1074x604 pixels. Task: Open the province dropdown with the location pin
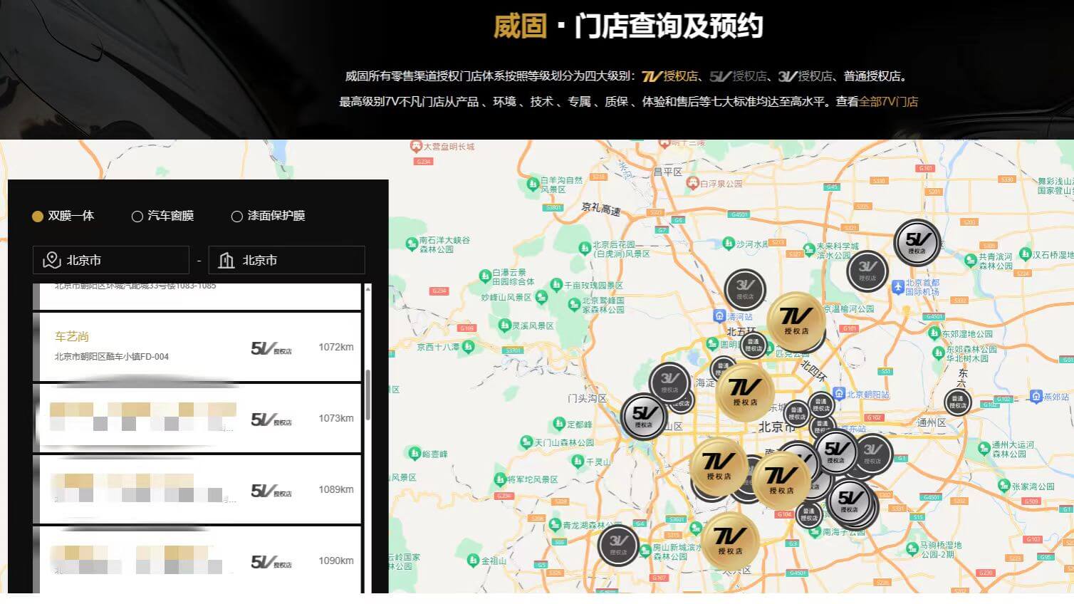(110, 261)
